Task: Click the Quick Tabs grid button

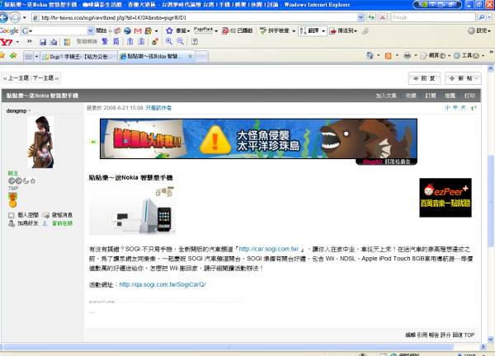Action: (x=28, y=56)
